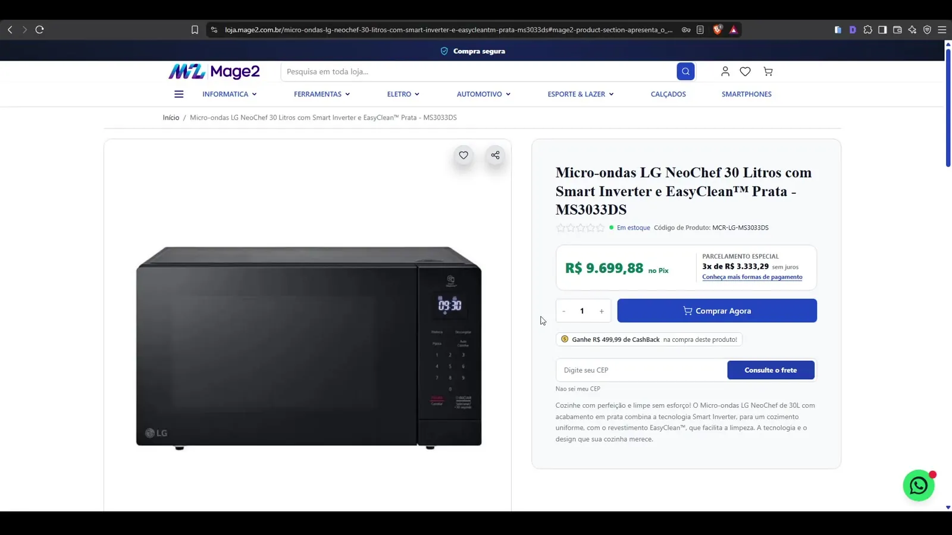Go back to the previous page

10,30
